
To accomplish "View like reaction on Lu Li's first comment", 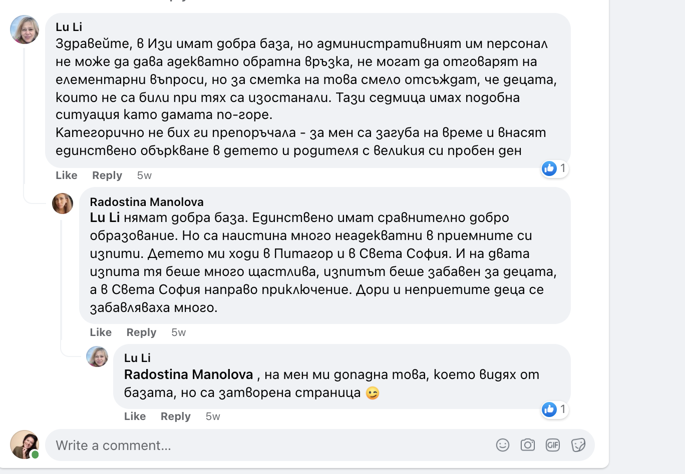I will pyautogui.click(x=554, y=168).
